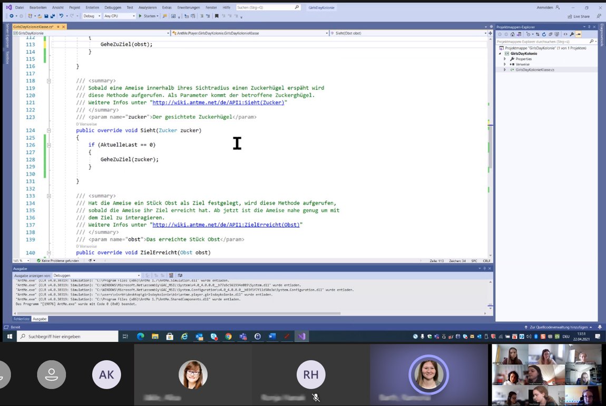Image resolution: width=606 pixels, height=406 pixels.
Task: Open the Debuggen menu
Action: coord(113,7)
